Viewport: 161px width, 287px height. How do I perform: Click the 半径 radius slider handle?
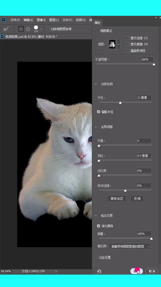click(x=120, y=103)
